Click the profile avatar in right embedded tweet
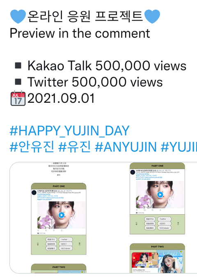 (133, 172)
